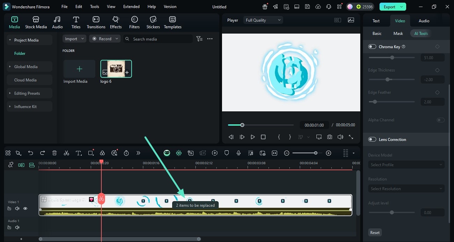
Task: Toggle Video 1 track visibility eye
Action: [25, 208]
